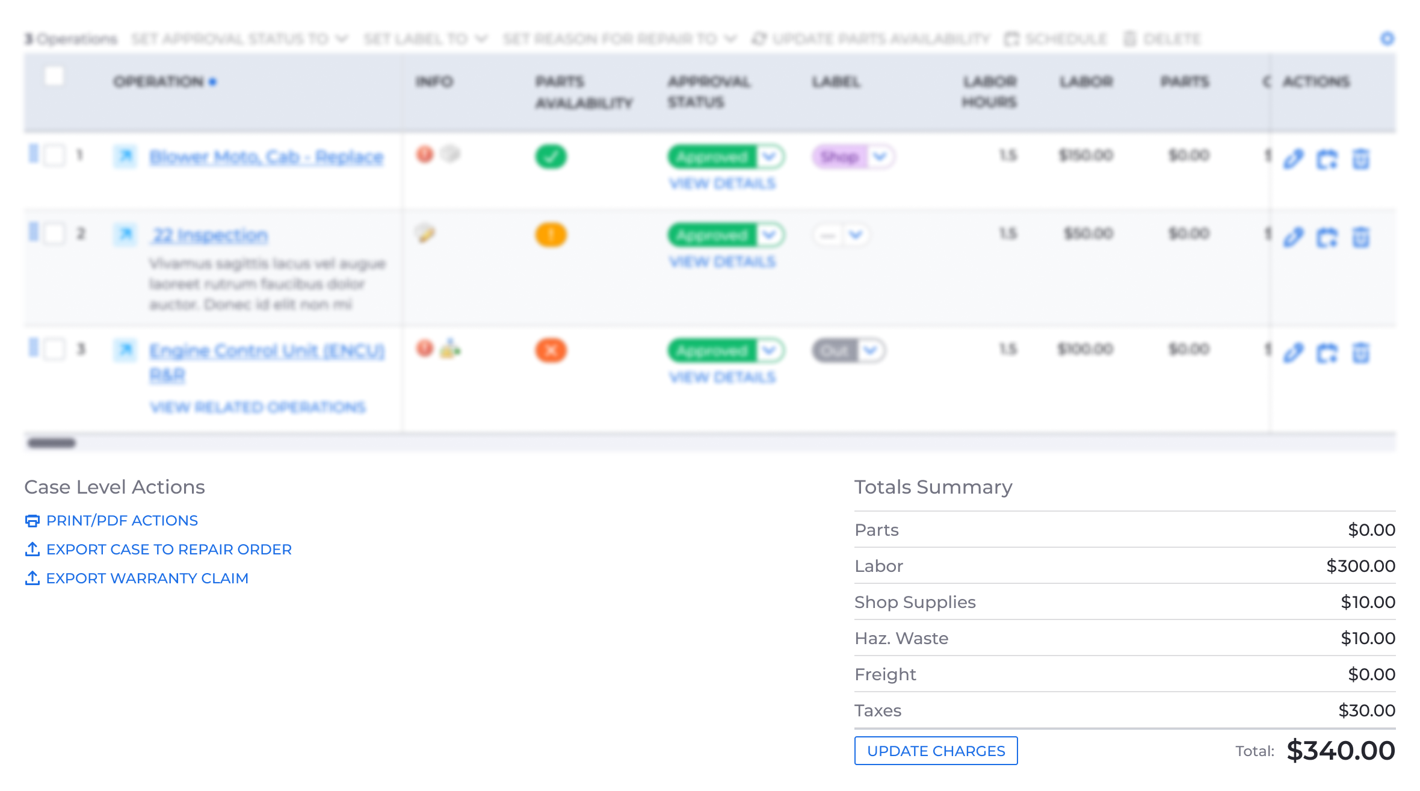Click red parts unavailable icon in row 3
1420x791 pixels.
[551, 350]
